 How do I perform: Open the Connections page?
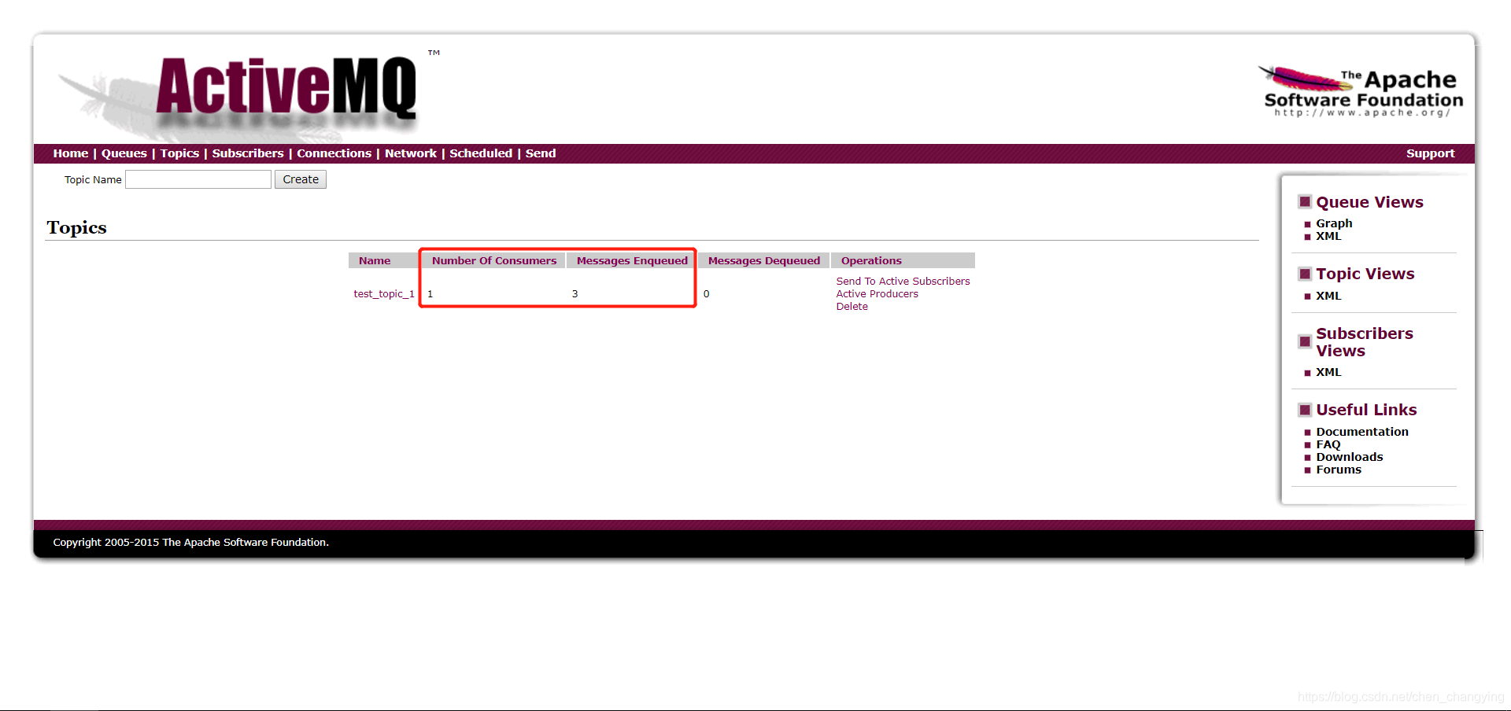coord(334,153)
